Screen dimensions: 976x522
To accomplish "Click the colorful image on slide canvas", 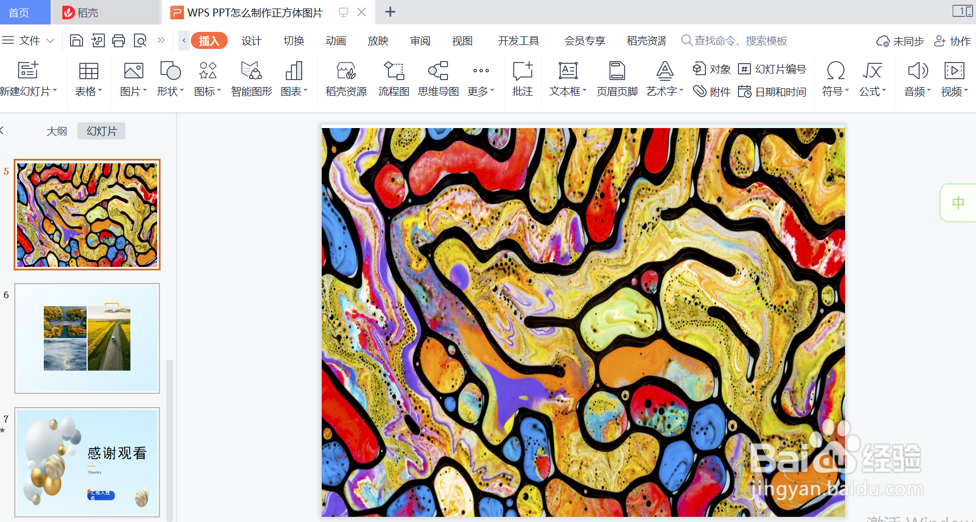I will (583, 322).
